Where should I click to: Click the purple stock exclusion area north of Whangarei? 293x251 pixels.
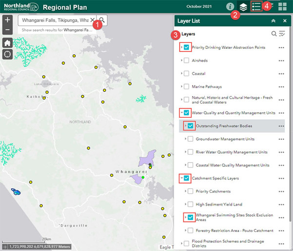coord(148,158)
